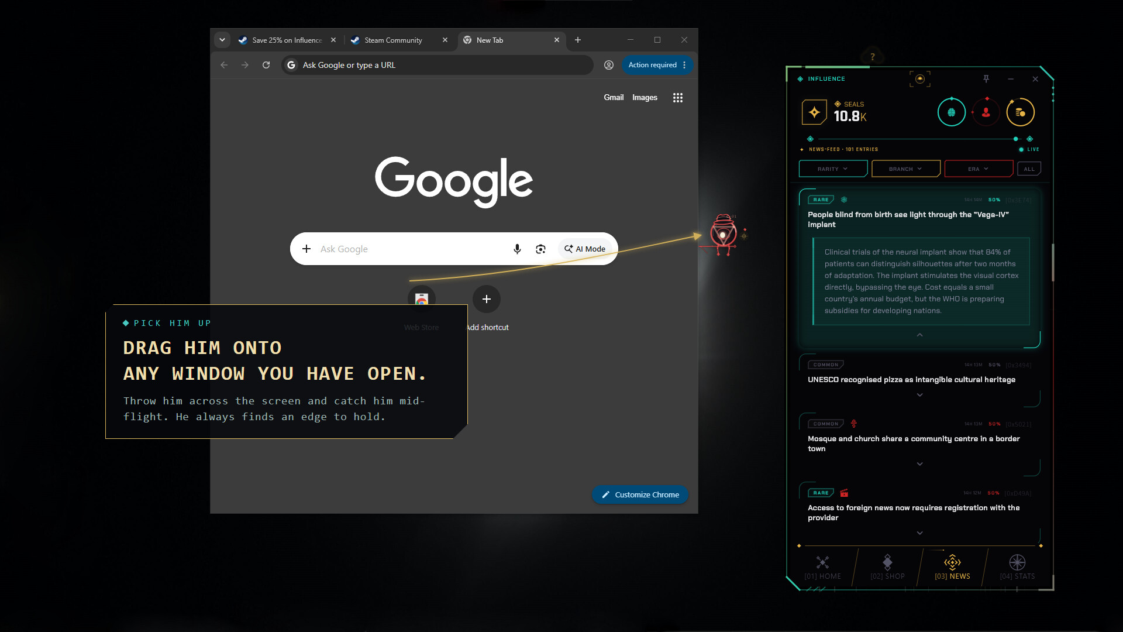Click the headline 'UNESCO recognised pizza as intangible cultural heritage'
Screen dimensions: 1123x632
pyautogui.click(x=911, y=379)
